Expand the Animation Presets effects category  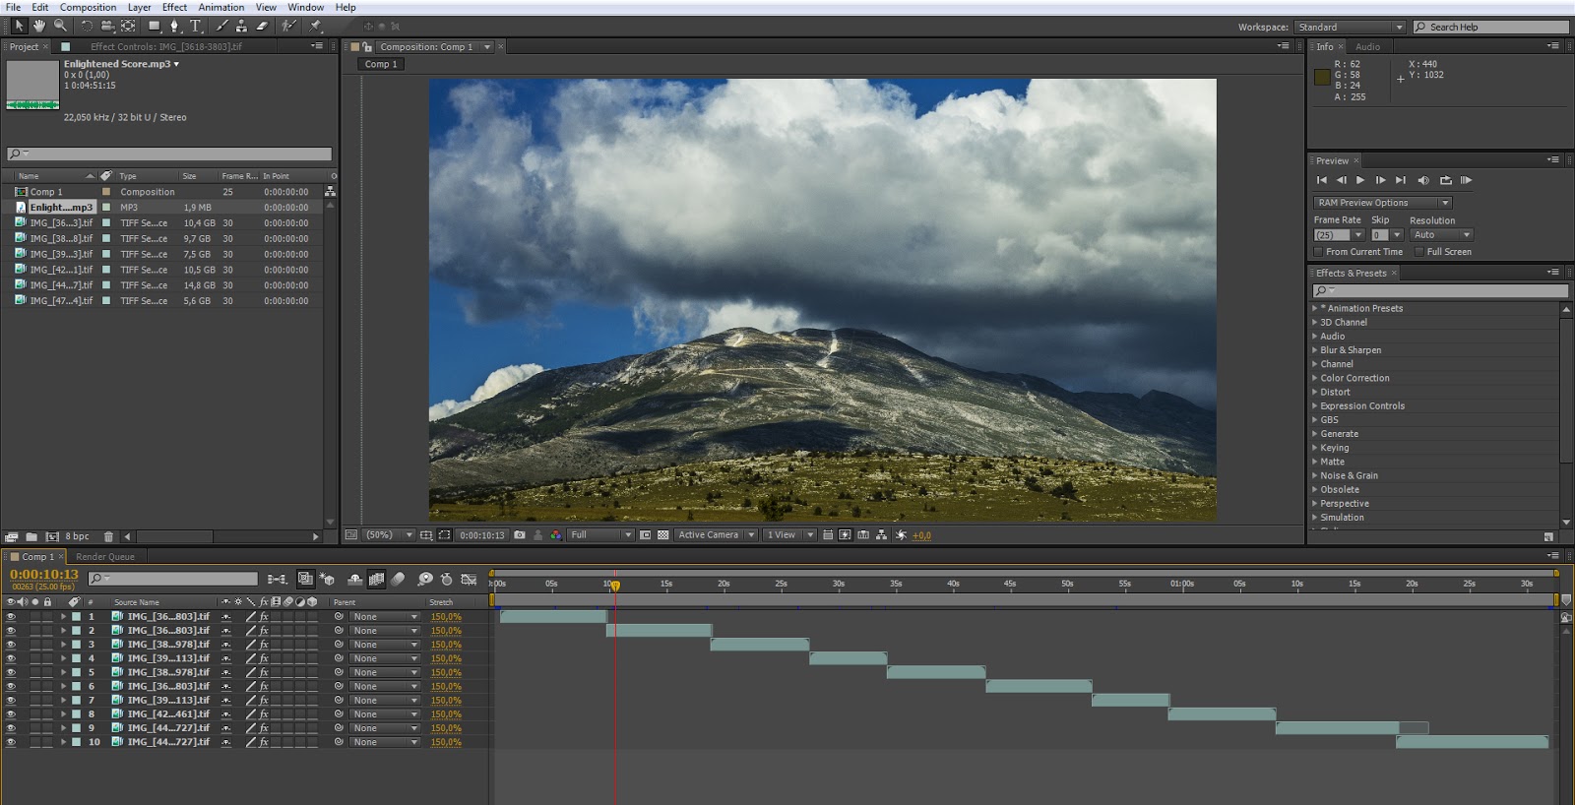(1314, 309)
